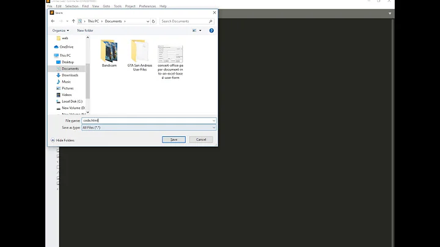Image resolution: width=440 pixels, height=247 pixels.
Task: Open Music in the navigation pane
Action: [66, 82]
